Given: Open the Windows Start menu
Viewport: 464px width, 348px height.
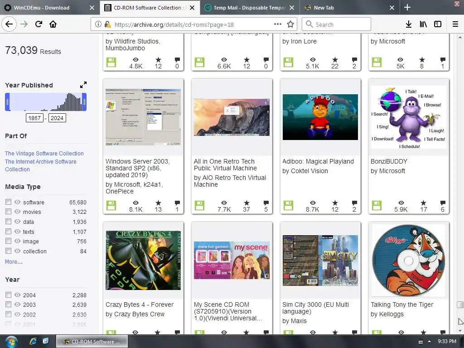Looking at the screenshot, I should click(x=11, y=342).
